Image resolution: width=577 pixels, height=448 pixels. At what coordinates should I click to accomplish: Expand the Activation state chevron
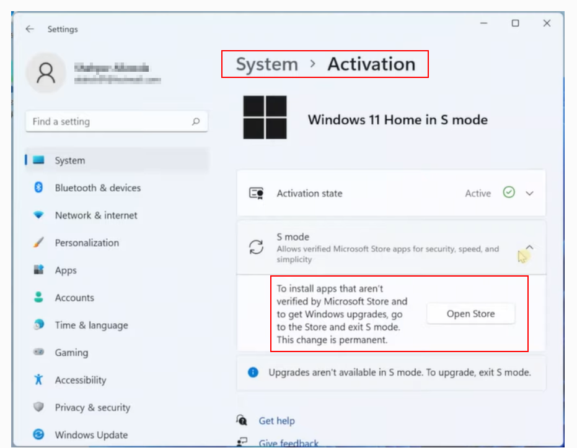(529, 193)
